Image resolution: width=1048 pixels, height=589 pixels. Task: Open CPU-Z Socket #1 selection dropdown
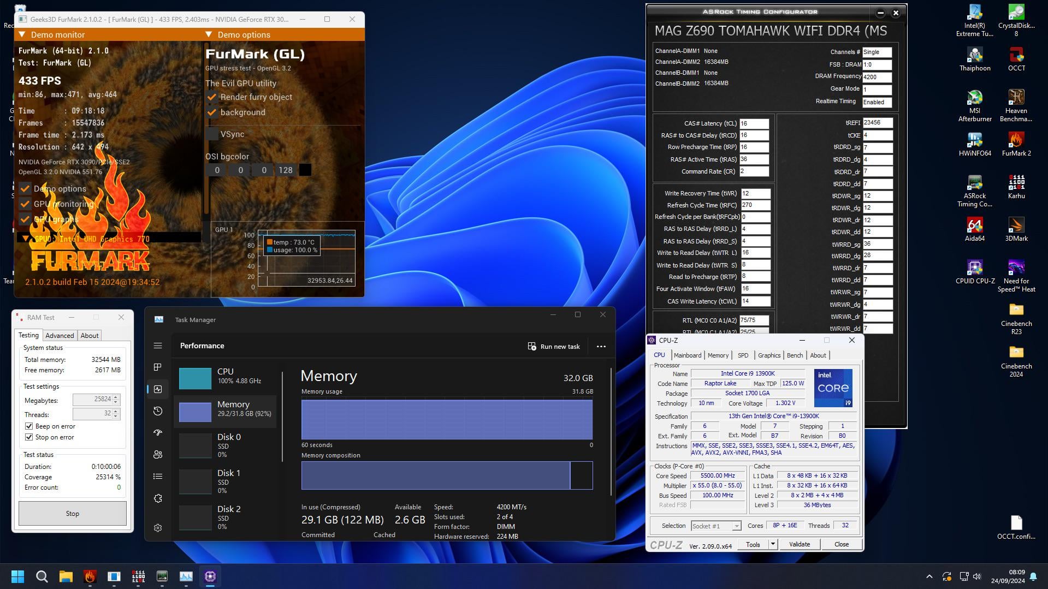(x=736, y=526)
